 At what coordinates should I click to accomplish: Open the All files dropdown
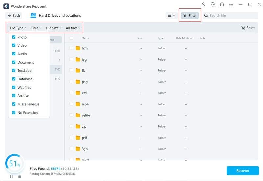[x=73, y=28]
